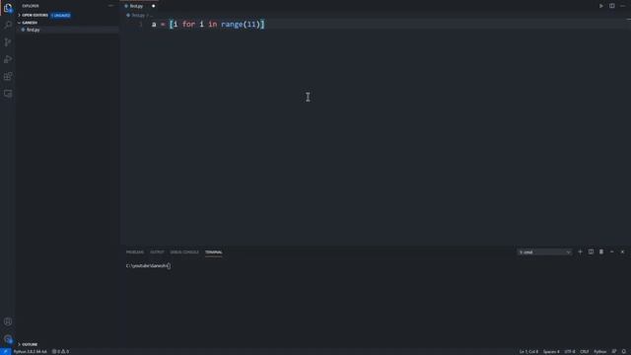
Task: Click the CRLF end-of-line indicator
Action: (x=585, y=352)
